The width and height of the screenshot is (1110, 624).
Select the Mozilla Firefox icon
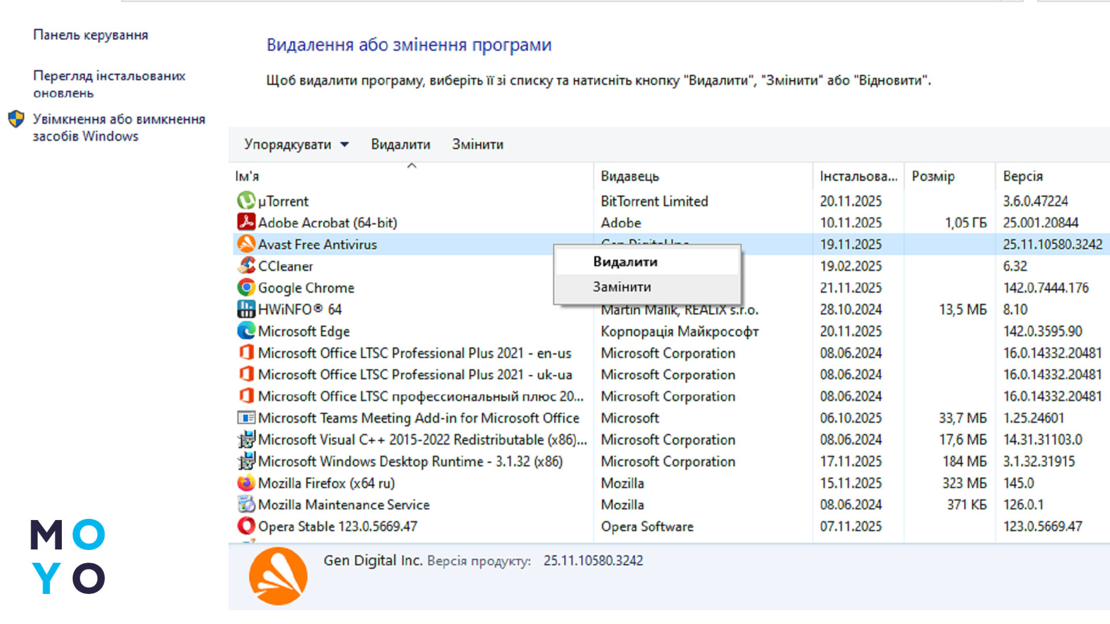point(246,482)
